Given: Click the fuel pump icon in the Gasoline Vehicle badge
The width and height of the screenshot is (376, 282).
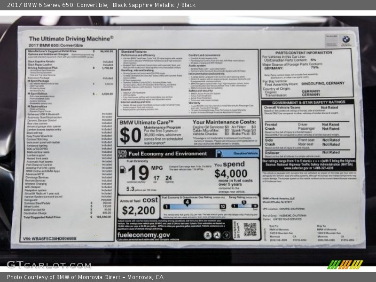Looking at the screenshot, I should 219,153.
